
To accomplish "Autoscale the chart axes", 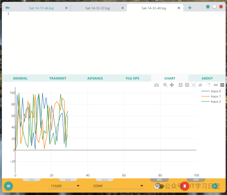I will [194, 85].
